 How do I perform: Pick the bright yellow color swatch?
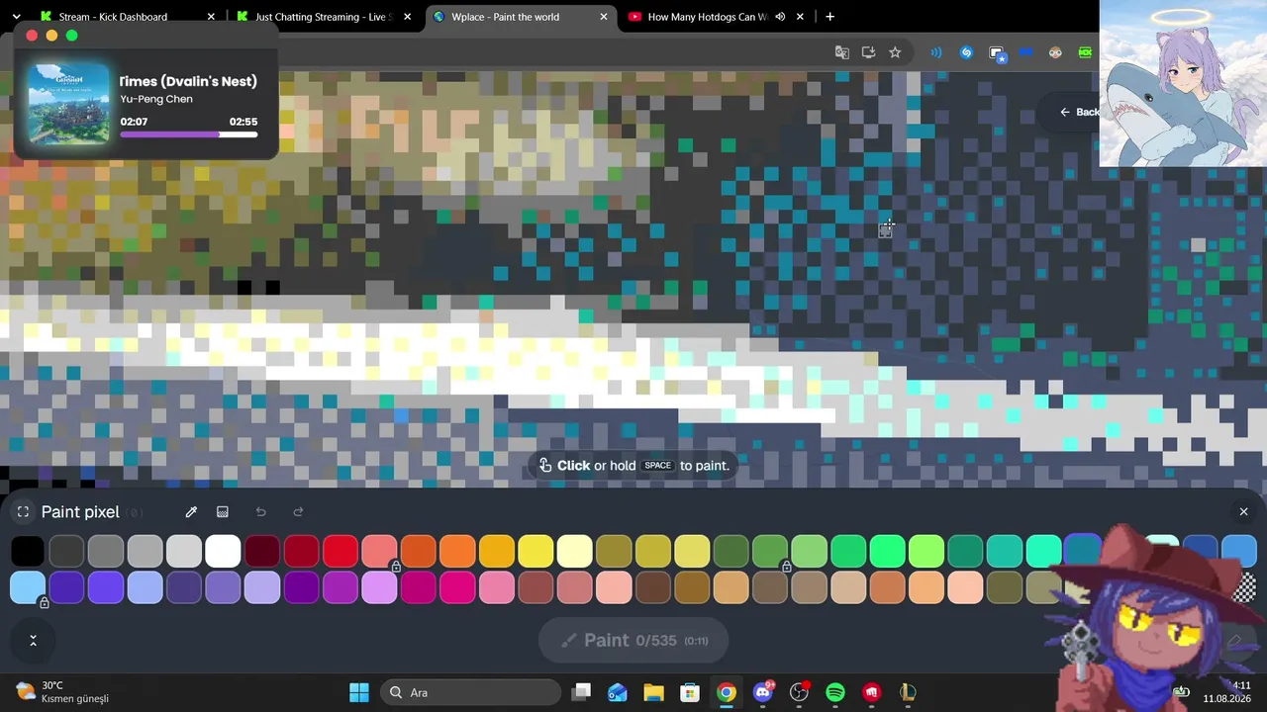pyautogui.click(x=536, y=551)
